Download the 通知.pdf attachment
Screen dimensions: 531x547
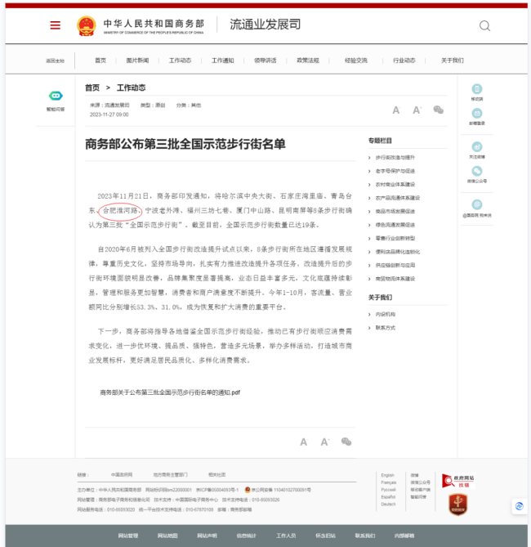[170, 392]
